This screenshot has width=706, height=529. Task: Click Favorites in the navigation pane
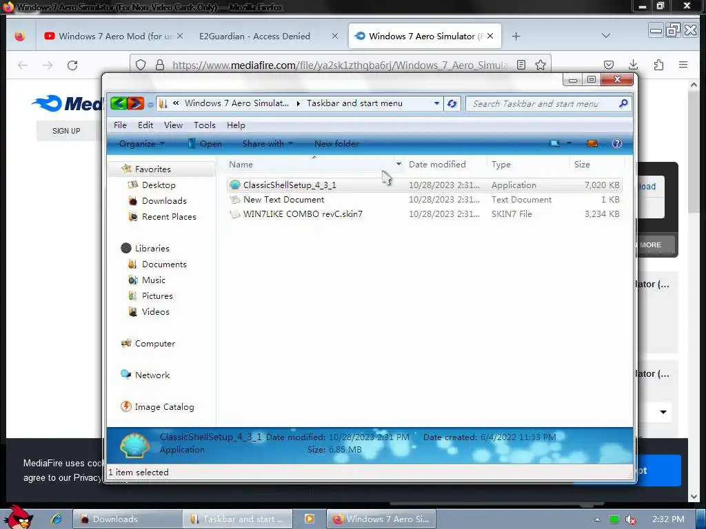tap(152, 169)
